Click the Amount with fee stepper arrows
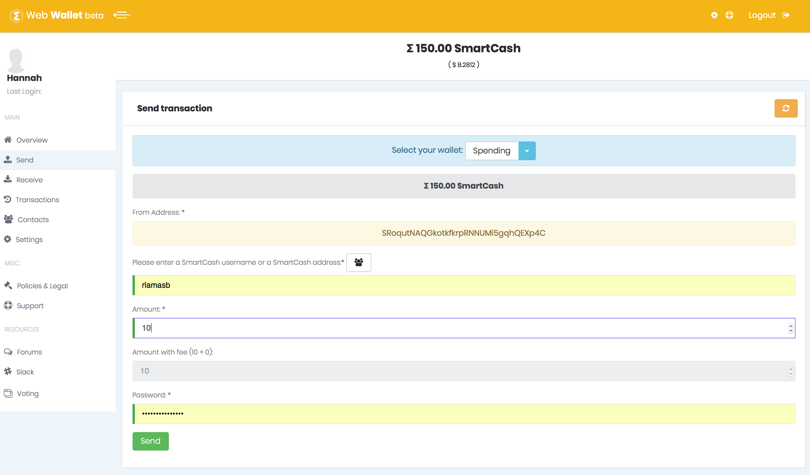 coord(791,371)
